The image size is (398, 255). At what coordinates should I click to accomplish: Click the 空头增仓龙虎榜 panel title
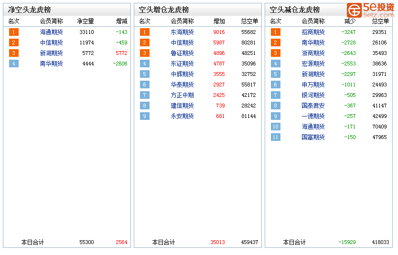click(164, 10)
